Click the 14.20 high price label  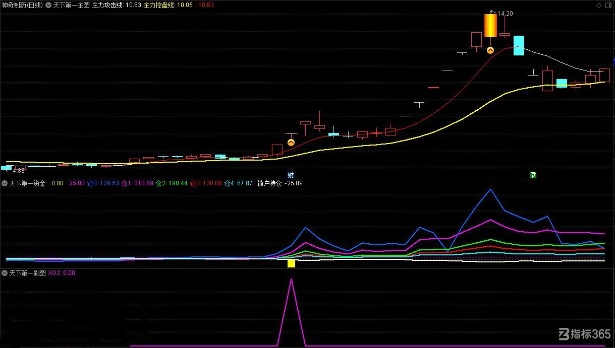[x=505, y=14]
